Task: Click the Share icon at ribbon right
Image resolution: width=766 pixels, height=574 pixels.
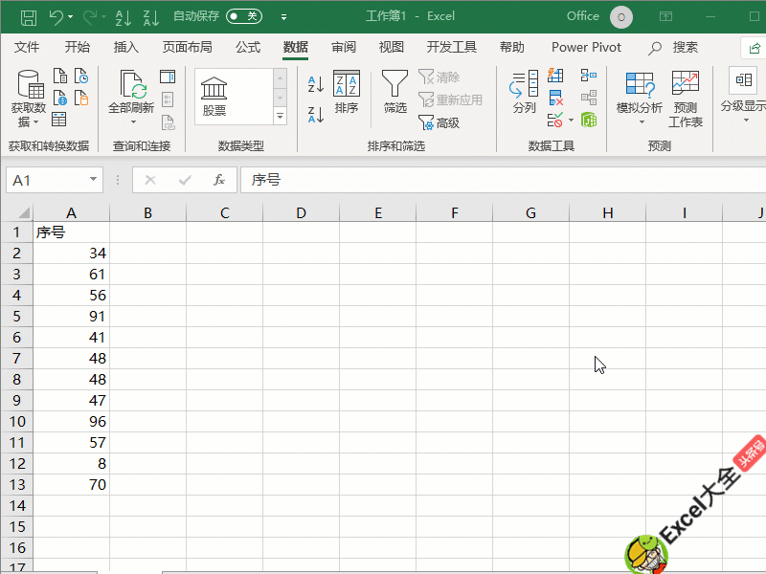Action: (755, 49)
